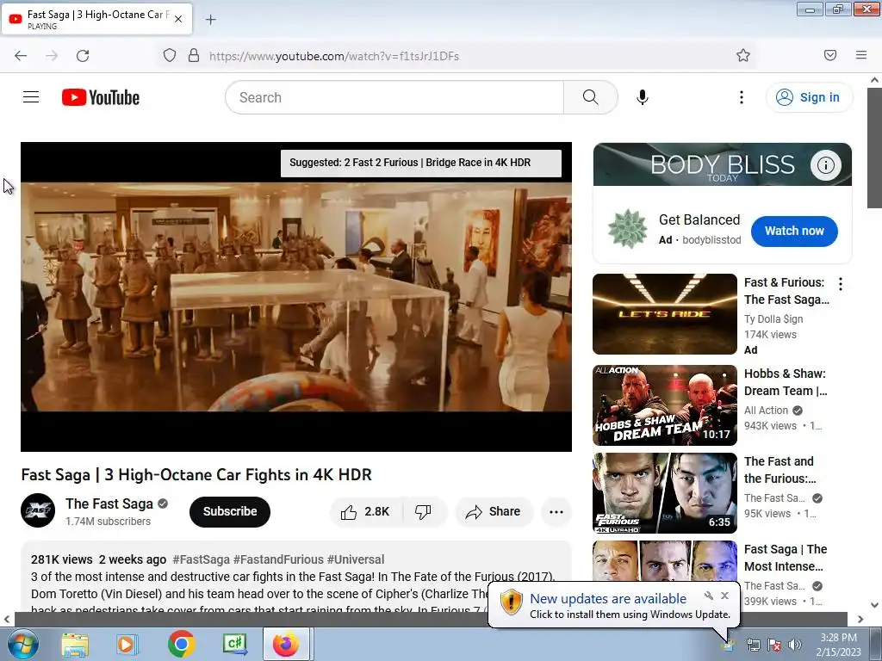Go back in Firefox

[21, 56]
